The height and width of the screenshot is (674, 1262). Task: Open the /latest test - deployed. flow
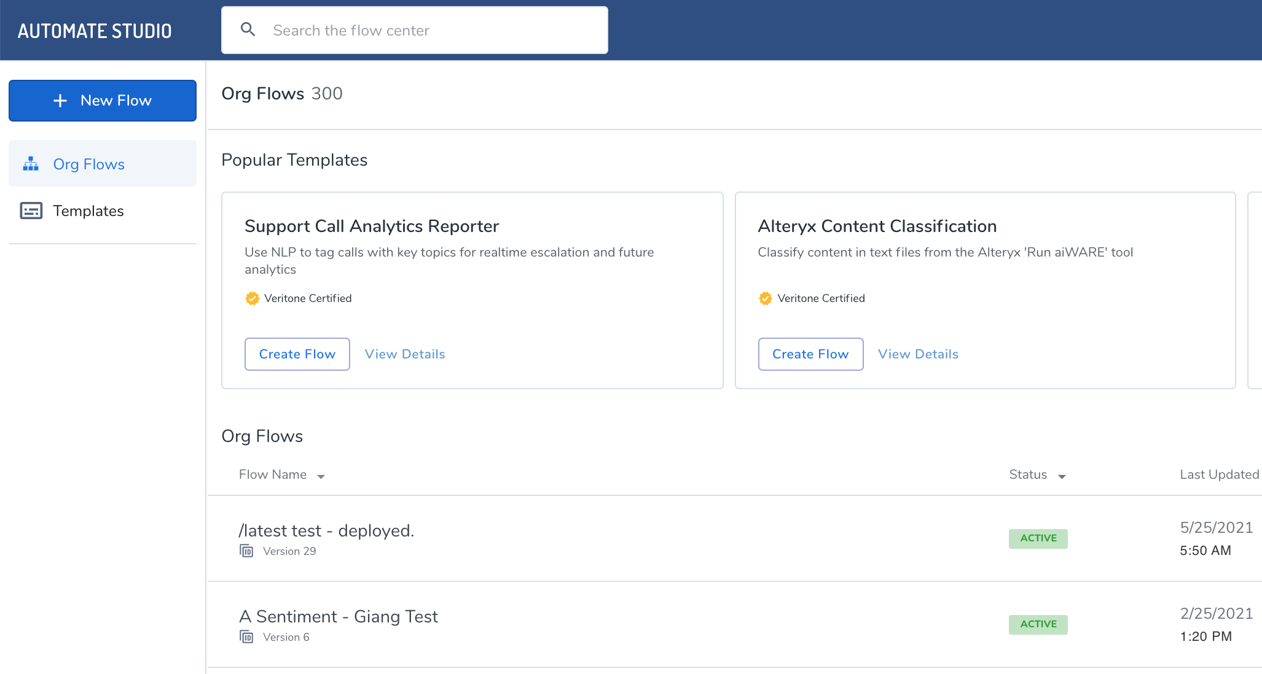point(326,531)
